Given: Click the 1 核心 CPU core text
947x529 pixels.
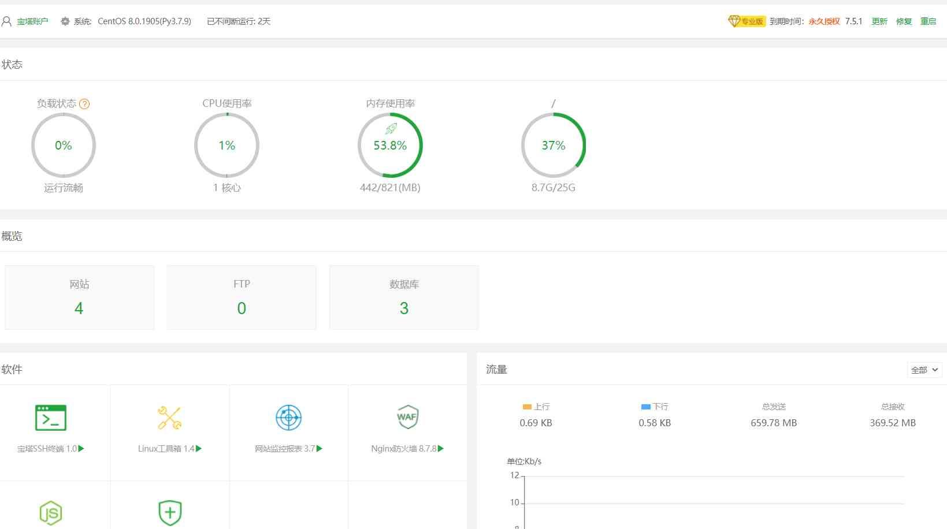Looking at the screenshot, I should point(227,188).
